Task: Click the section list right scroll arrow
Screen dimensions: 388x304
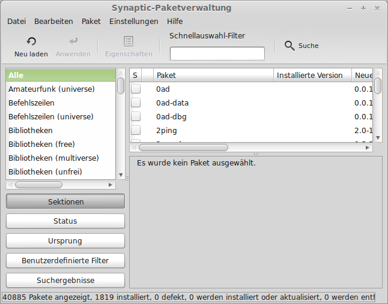Action: pos(111,185)
